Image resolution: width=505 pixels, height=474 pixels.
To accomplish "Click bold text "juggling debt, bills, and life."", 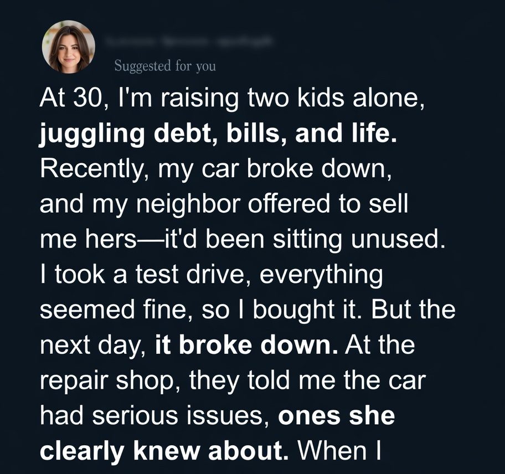I will pyautogui.click(x=218, y=136).
